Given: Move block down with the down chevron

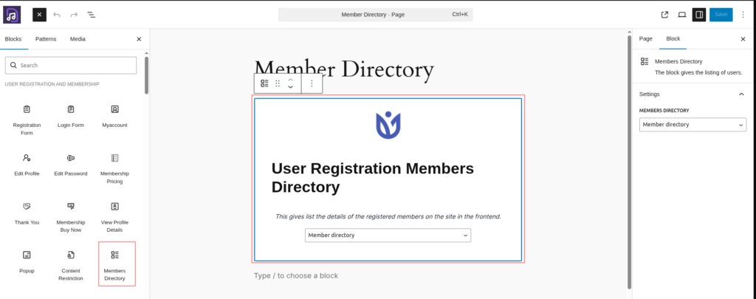Looking at the screenshot, I should pos(290,87).
